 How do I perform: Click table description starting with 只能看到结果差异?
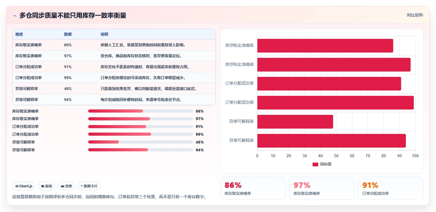pos(149,89)
